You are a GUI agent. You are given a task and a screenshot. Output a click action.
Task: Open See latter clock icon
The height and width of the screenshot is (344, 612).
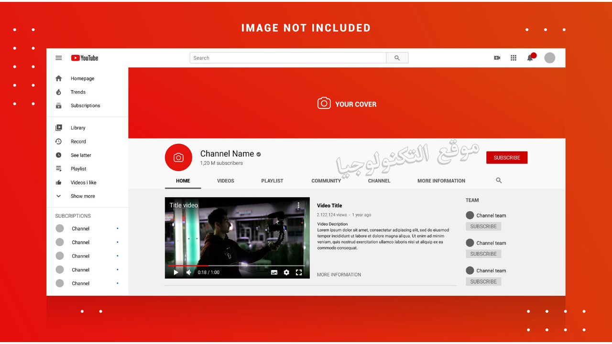click(59, 155)
